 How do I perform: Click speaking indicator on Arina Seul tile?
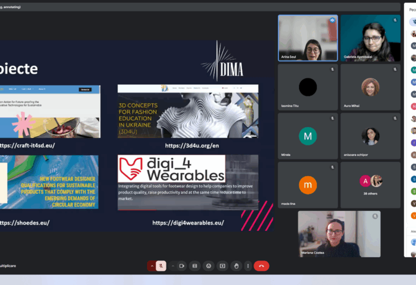click(x=332, y=20)
